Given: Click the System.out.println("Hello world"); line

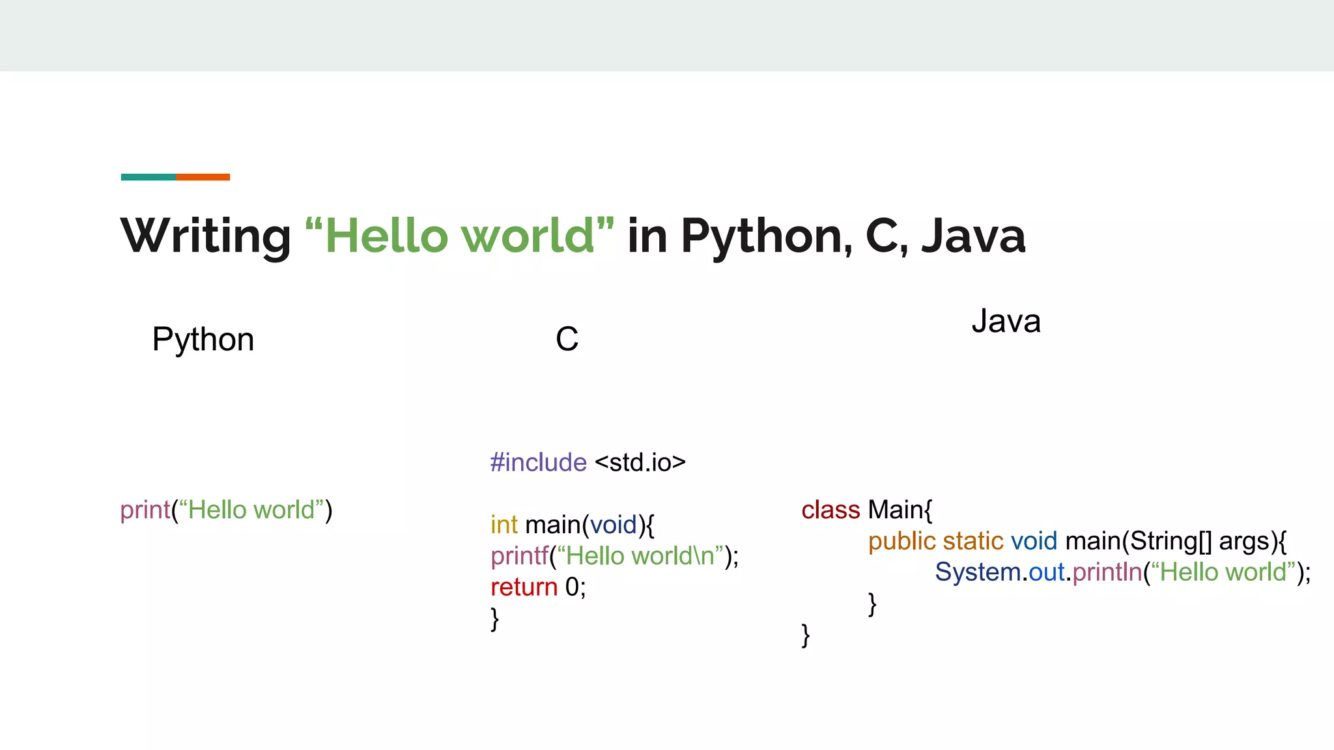Looking at the screenshot, I should tap(1123, 572).
